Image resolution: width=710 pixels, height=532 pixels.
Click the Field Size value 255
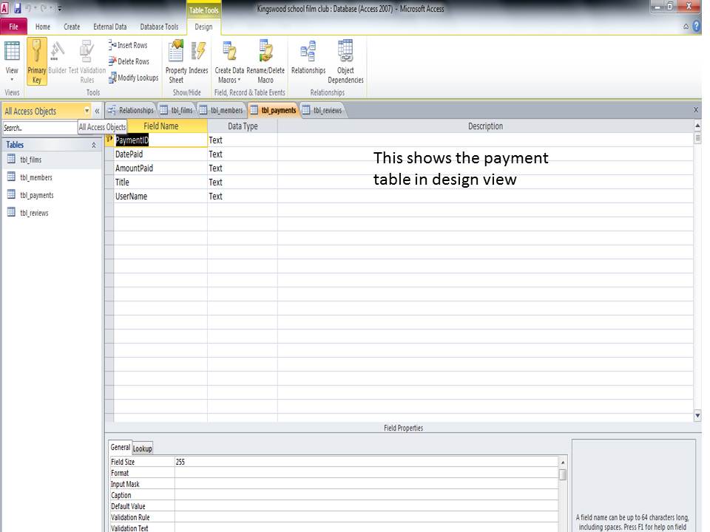pyautogui.click(x=366, y=462)
